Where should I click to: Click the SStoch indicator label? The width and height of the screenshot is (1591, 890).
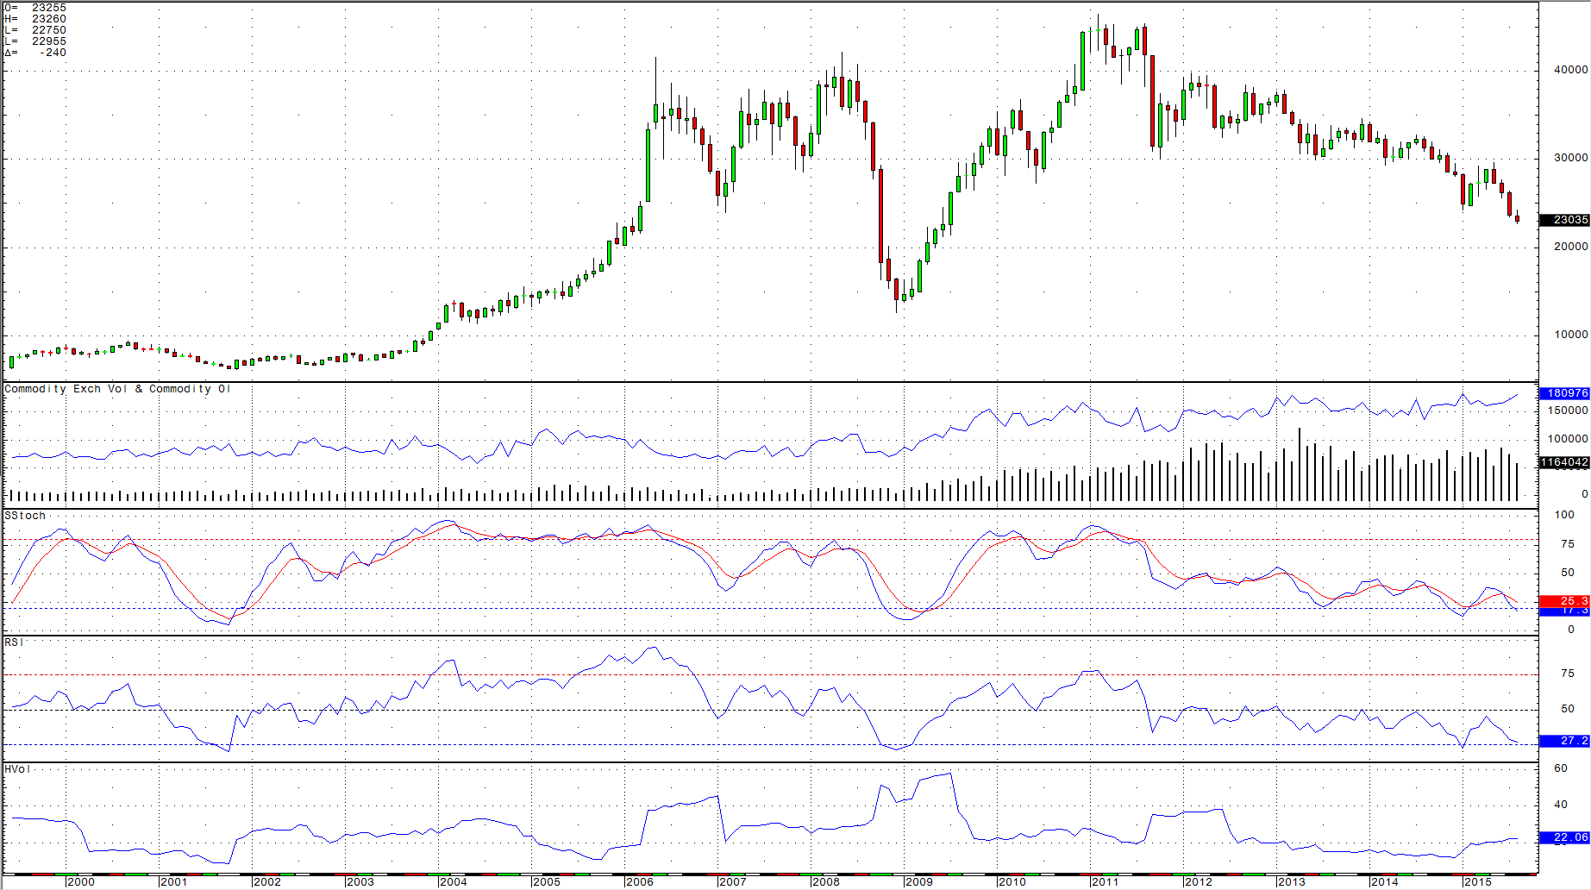tap(25, 516)
